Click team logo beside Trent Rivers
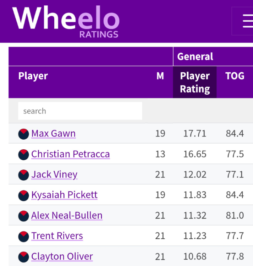 (x=23, y=237)
